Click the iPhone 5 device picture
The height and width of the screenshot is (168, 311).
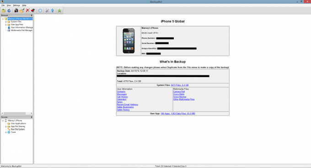pyautogui.click(x=129, y=41)
